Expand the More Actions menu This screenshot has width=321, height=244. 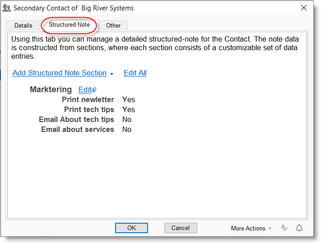251,228
